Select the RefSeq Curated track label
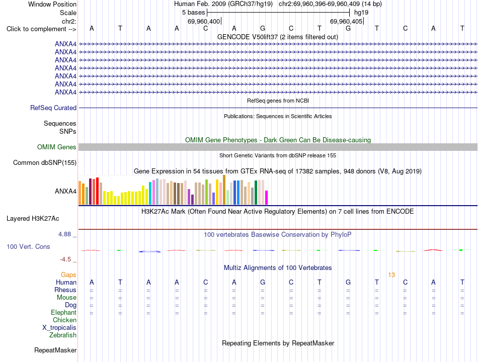478x362 pixels. 53,108
